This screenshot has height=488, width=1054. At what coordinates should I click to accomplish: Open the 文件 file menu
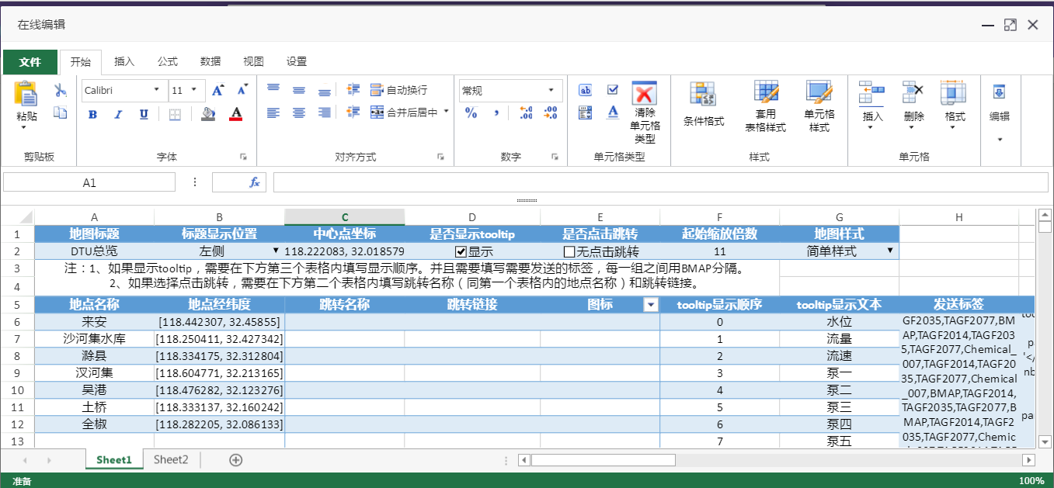(30, 62)
